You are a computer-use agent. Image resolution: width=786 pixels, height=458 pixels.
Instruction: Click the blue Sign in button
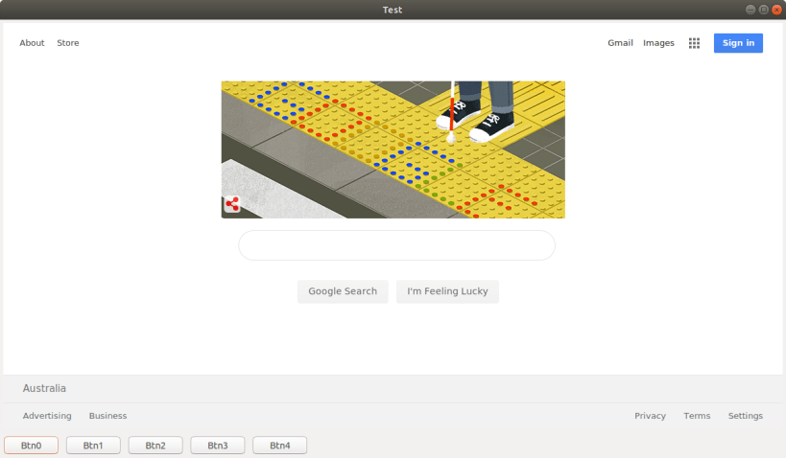coord(738,43)
